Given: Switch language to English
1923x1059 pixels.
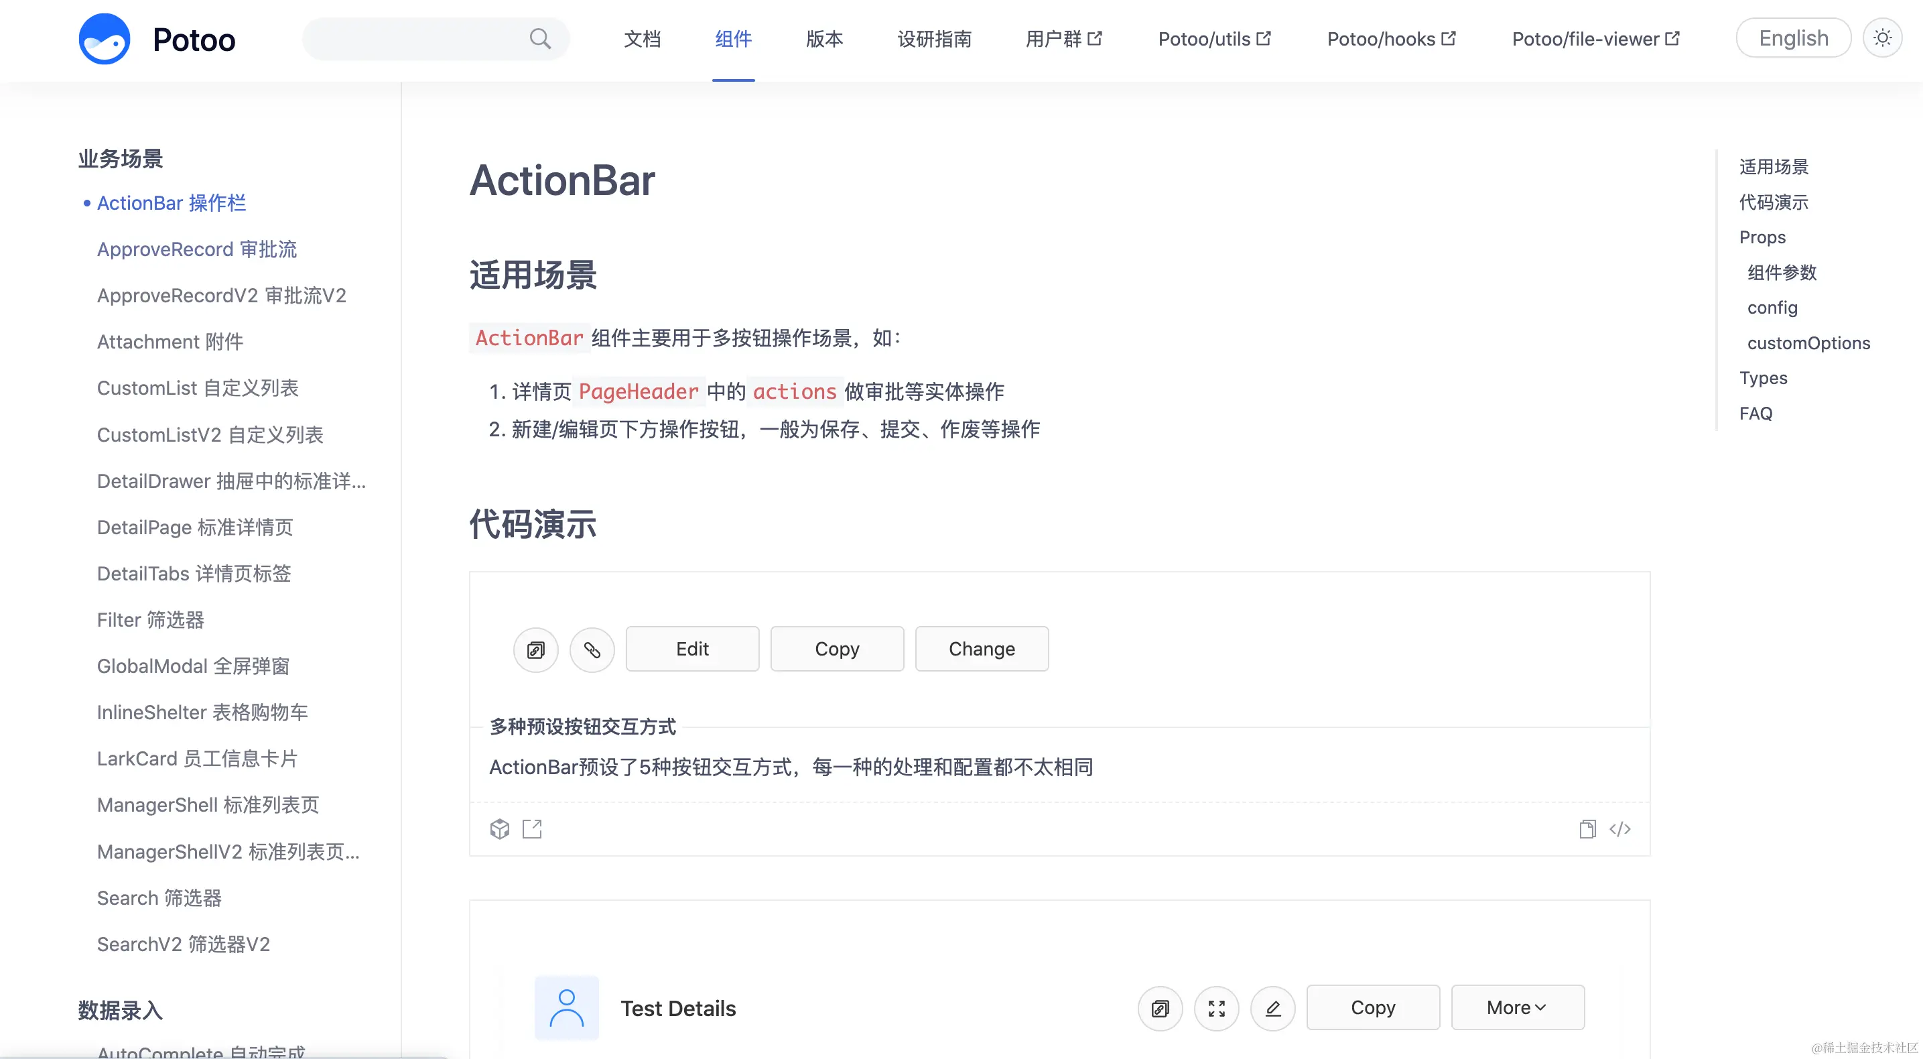Looking at the screenshot, I should [x=1793, y=38].
